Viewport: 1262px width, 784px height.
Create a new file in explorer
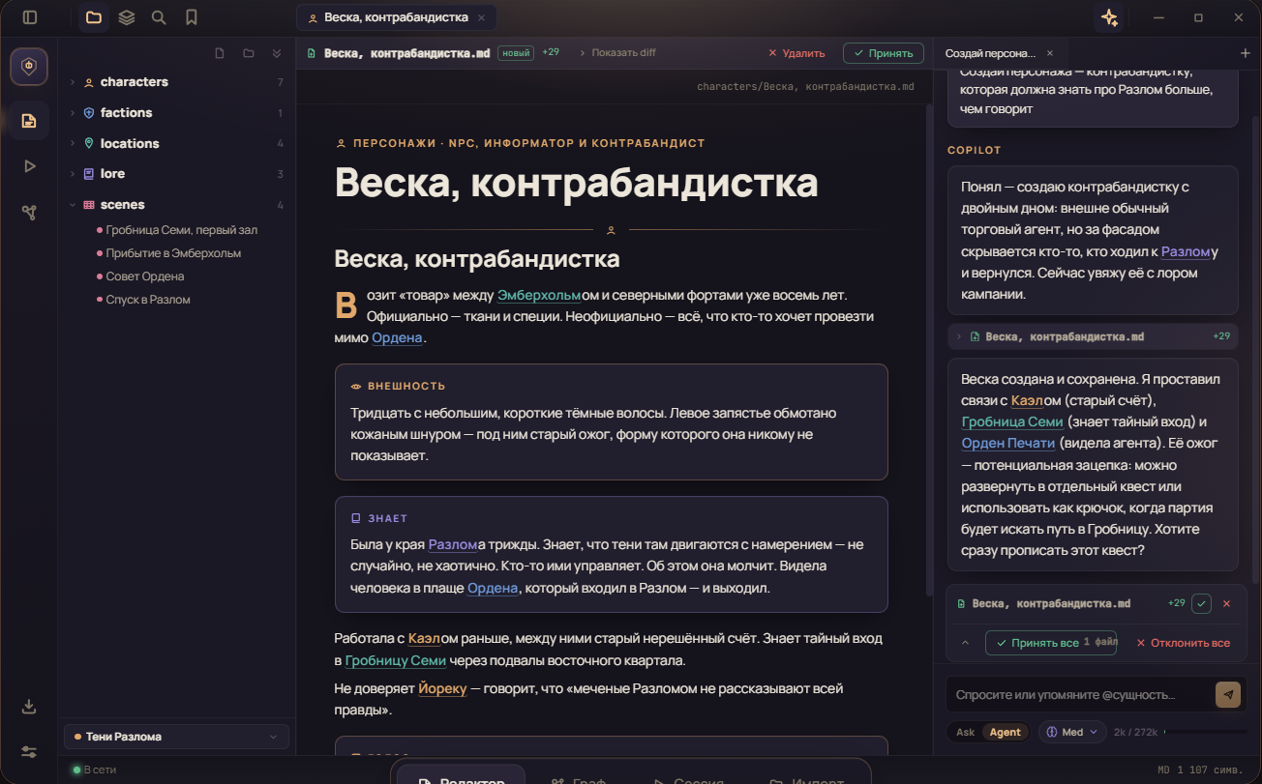click(220, 53)
